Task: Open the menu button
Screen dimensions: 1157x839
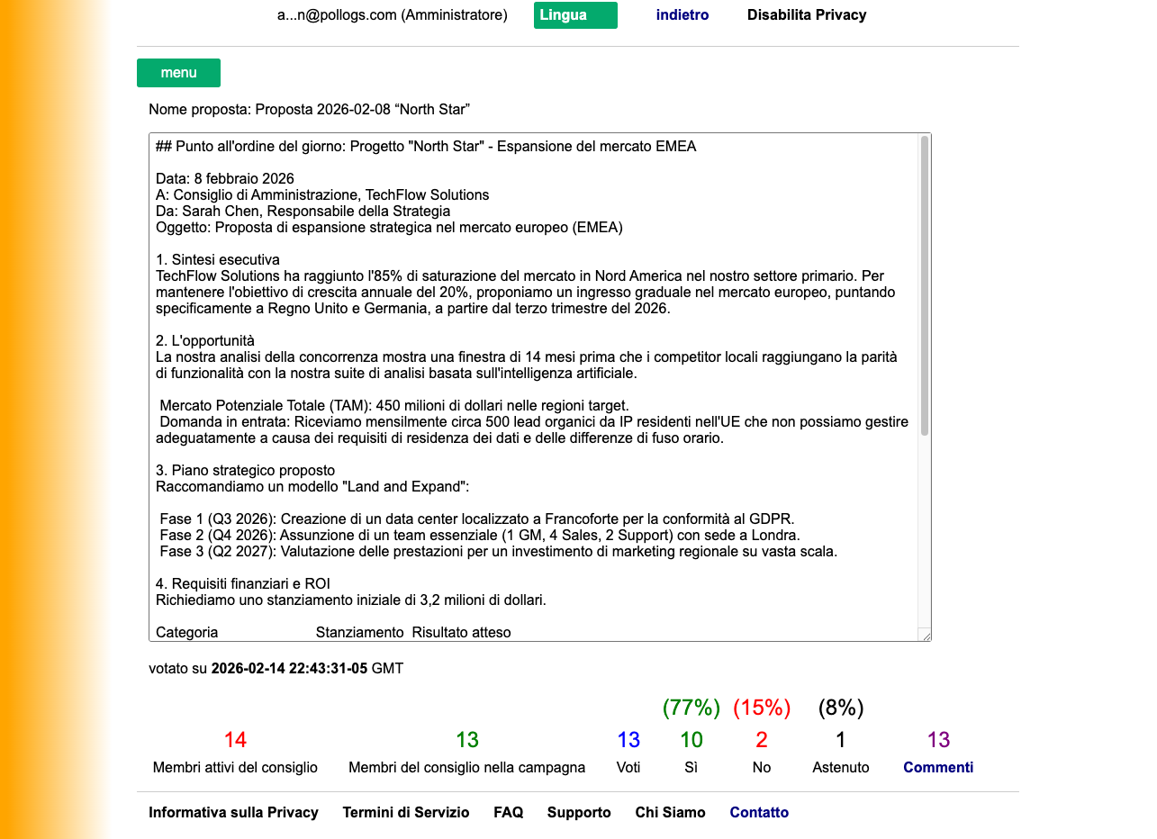Action: 178,73
